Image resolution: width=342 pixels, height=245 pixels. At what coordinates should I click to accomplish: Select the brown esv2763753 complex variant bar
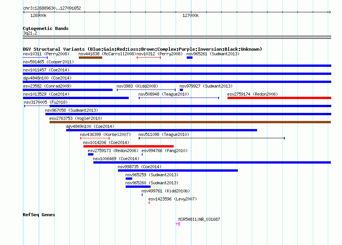(x=190, y=122)
